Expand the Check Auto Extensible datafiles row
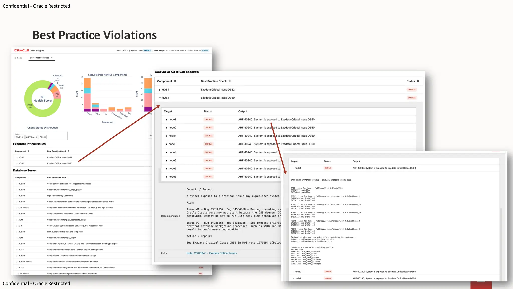513x289 pixels. (x=17, y=202)
